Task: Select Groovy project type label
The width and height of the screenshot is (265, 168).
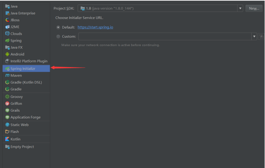Action: click(x=16, y=97)
